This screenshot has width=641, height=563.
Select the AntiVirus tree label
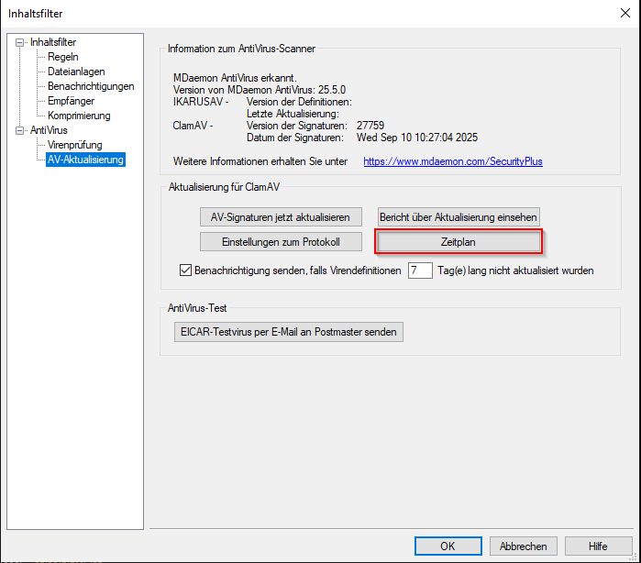tap(49, 130)
